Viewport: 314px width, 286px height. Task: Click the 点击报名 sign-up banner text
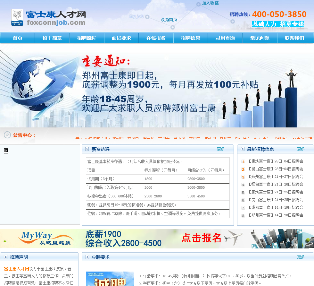coord(201,238)
